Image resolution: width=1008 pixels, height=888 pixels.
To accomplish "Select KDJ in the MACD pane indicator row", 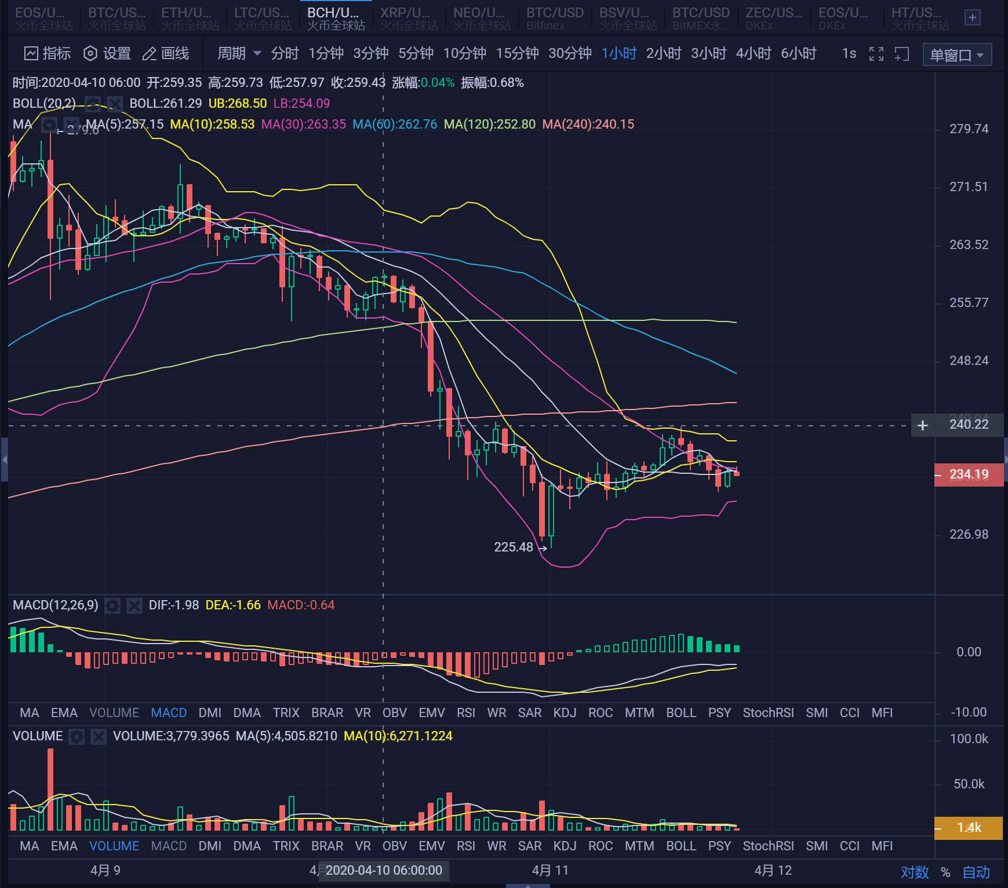I will click(x=565, y=713).
